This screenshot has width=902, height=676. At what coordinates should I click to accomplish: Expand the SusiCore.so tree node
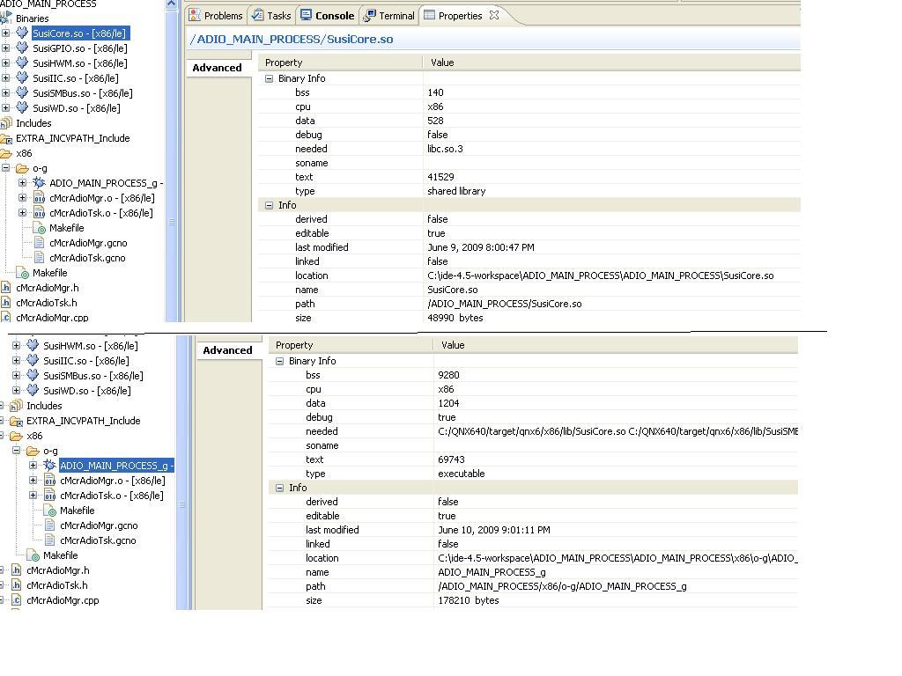tap(6, 33)
